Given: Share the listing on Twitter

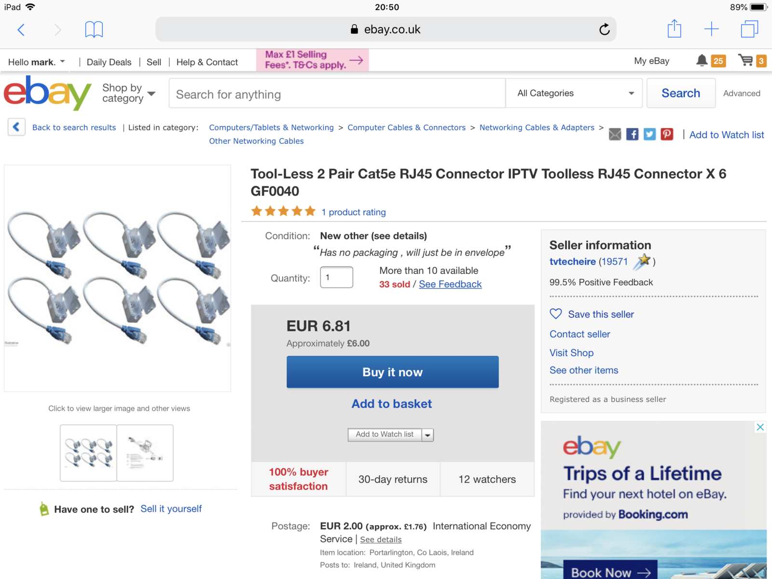Looking at the screenshot, I should click(x=649, y=135).
